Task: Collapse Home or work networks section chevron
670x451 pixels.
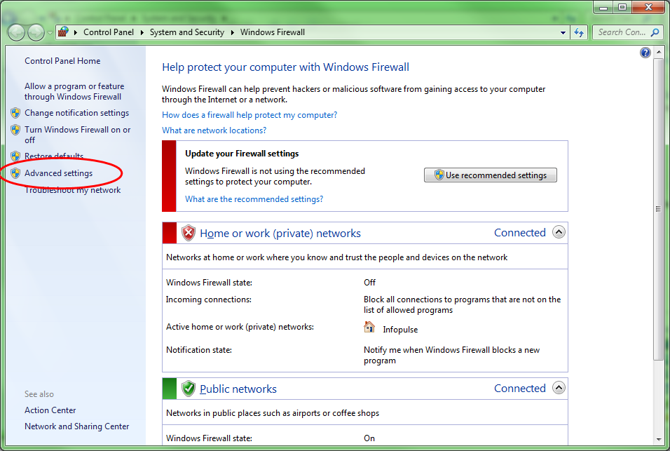Action: coord(559,232)
